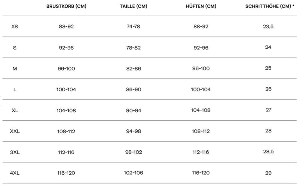Click the 4XL Taille value 102-106
This screenshot has height=189, width=299.
click(134, 173)
